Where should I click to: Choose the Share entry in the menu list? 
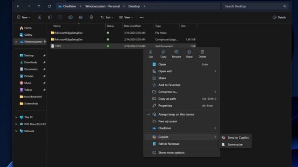click(182, 78)
